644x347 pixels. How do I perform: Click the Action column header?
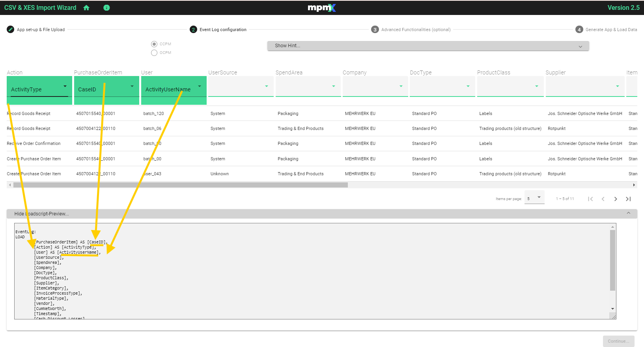pyautogui.click(x=15, y=72)
